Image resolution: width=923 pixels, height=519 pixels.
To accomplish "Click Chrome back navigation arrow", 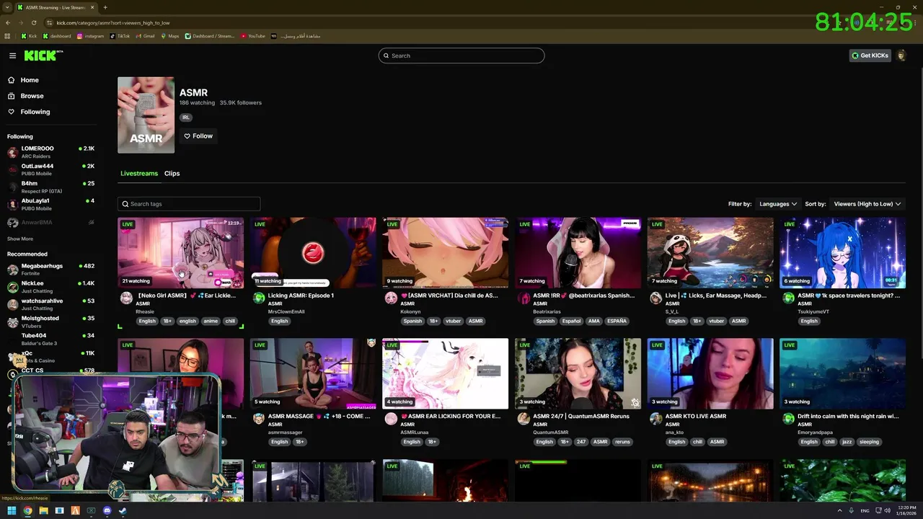I will (8, 22).
